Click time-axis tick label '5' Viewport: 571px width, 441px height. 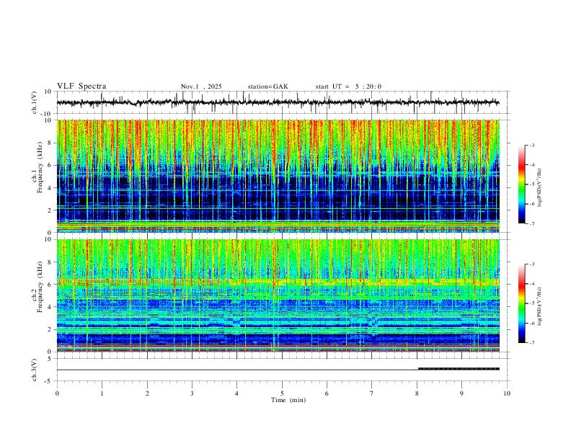[282, 393]
